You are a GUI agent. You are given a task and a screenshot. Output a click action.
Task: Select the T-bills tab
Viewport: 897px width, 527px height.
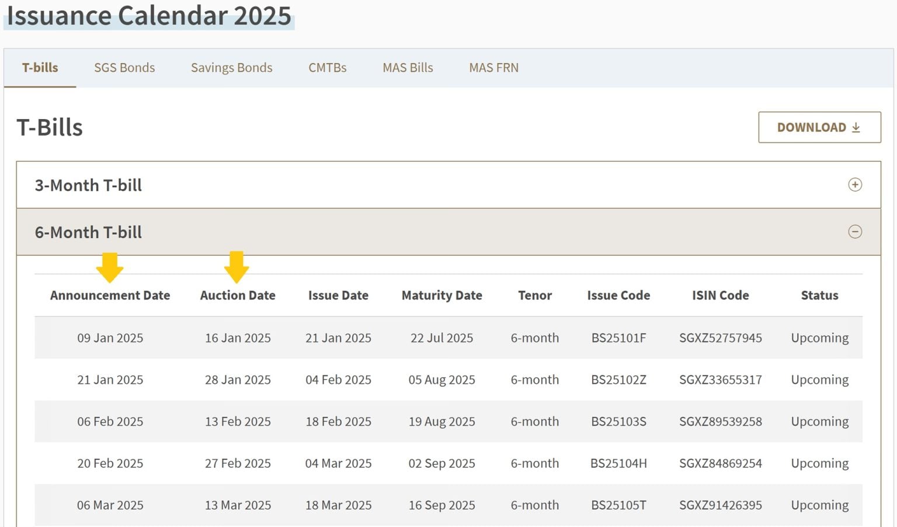coord(40,68)
